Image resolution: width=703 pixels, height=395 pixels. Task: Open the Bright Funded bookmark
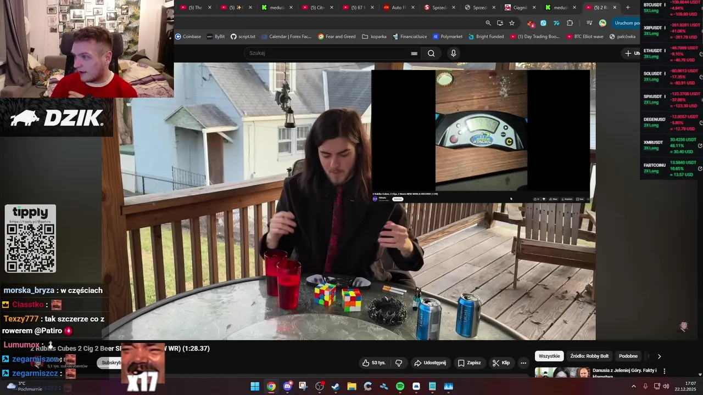[486, 37]
